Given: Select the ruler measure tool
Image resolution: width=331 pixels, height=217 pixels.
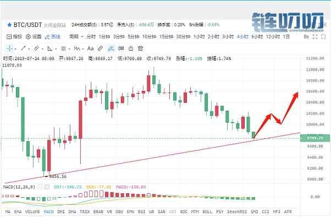Looking at the screenshot, I should (x=100, y=48).
